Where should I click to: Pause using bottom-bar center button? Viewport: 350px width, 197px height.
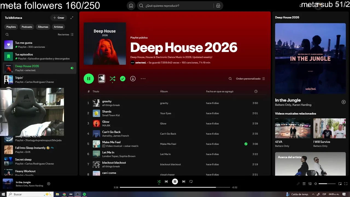pos(175,181)
